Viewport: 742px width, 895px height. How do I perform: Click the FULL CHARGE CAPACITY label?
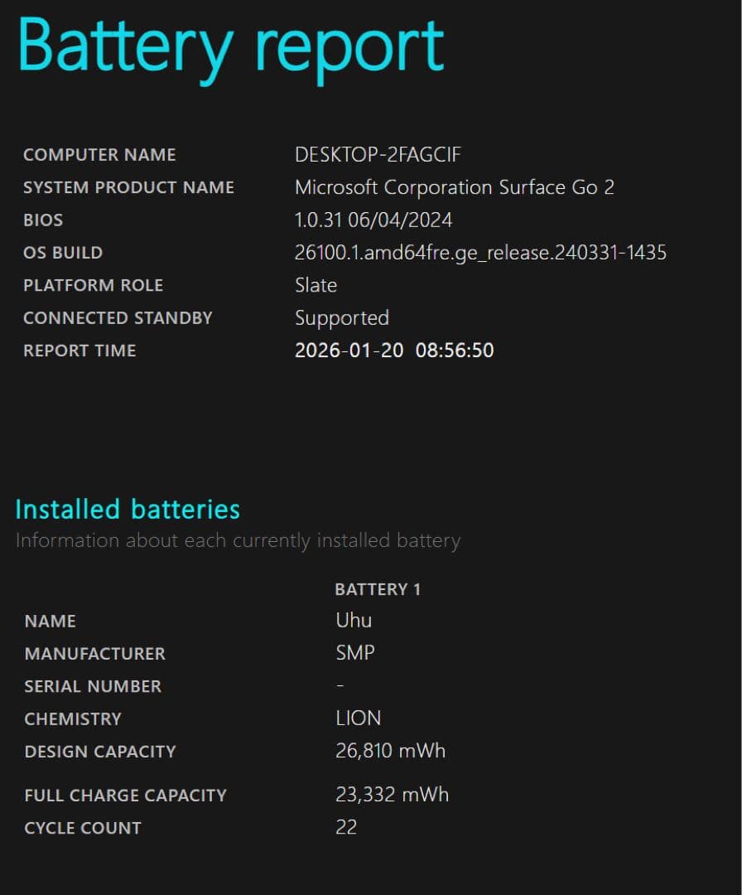point(125,796)
